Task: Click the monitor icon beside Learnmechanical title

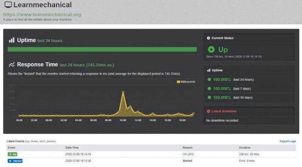Action: tap(8, 5)
